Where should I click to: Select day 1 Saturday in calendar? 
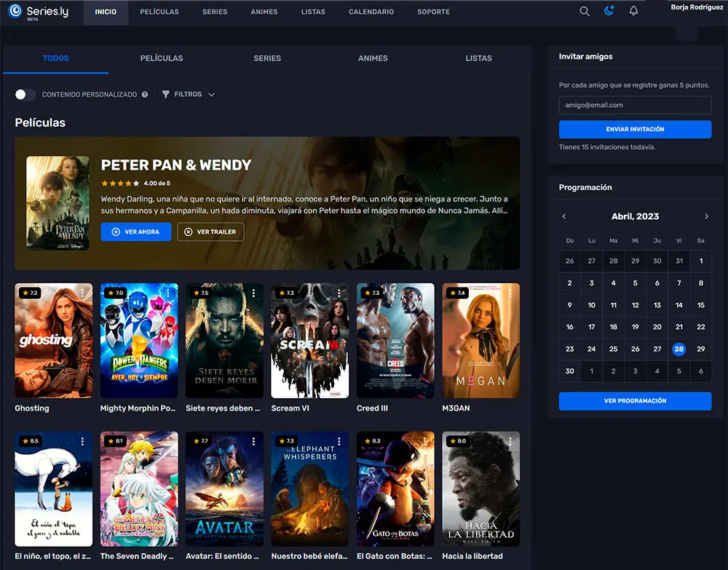700,261
